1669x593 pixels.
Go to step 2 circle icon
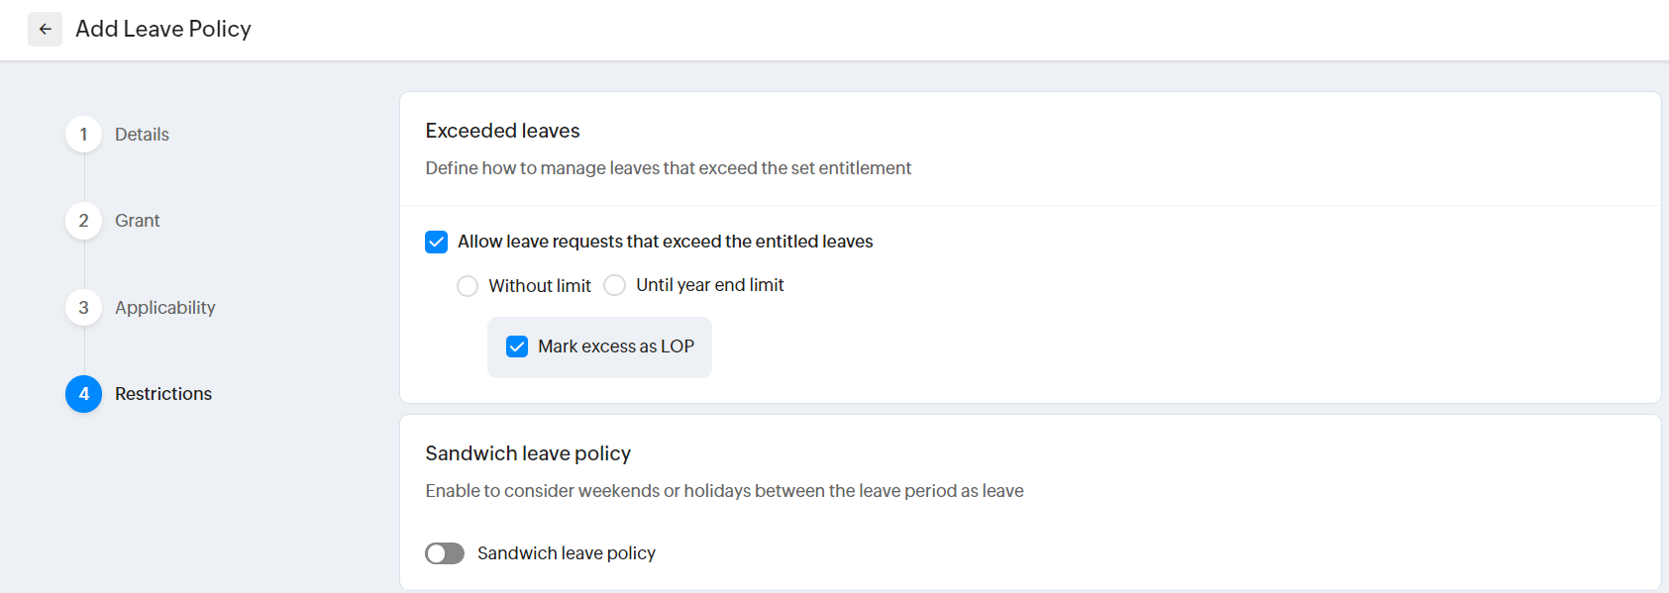[x=84, y=221]
